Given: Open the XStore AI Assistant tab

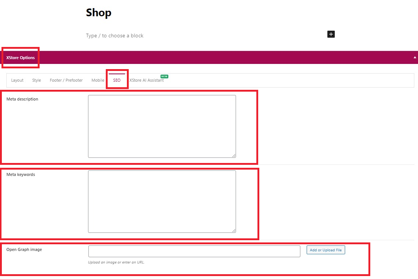Looking at the screenshot, I should click(x=146, y=80).
